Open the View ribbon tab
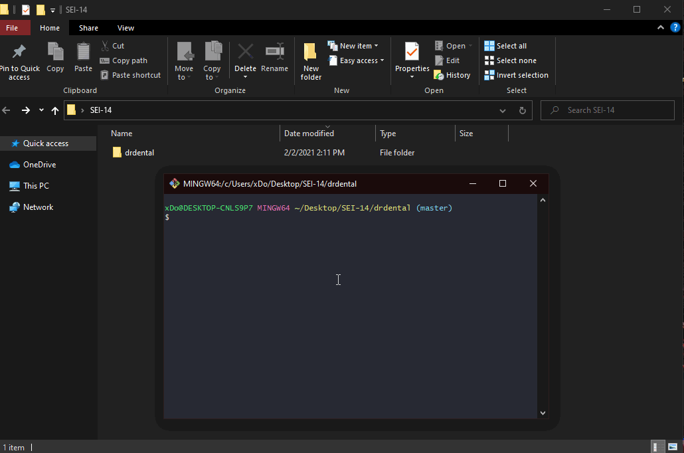This screenshot has height=453, width=684. point(126,28)
